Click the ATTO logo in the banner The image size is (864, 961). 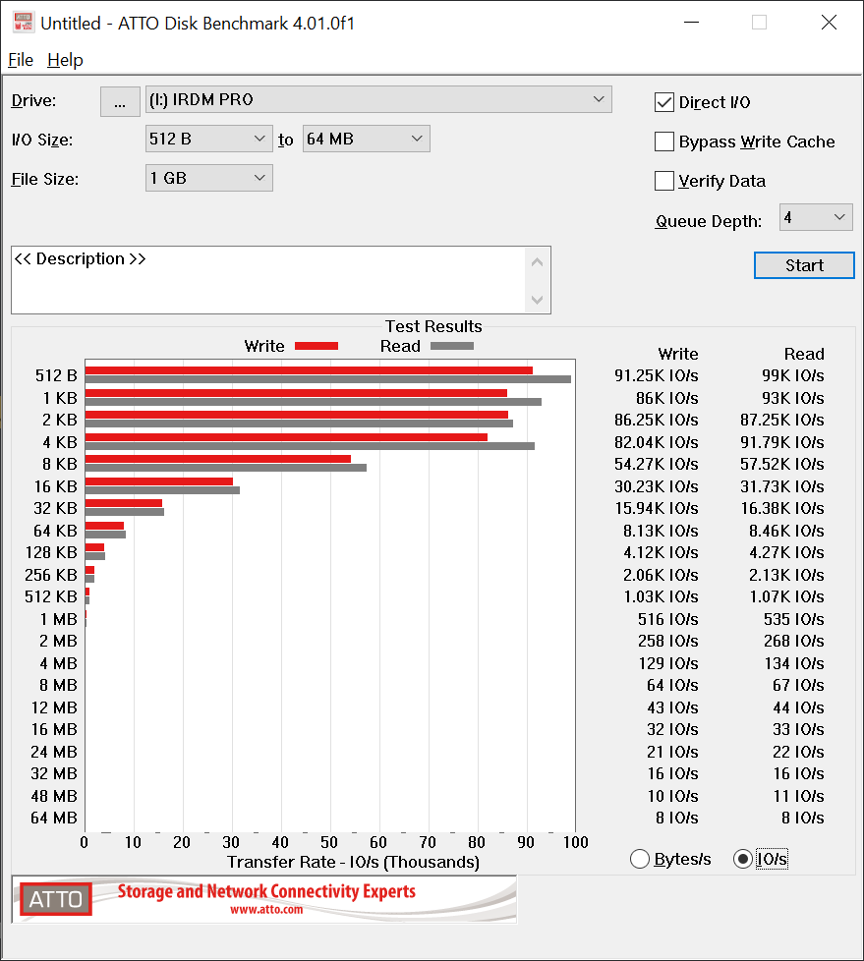tap(56, 899)
